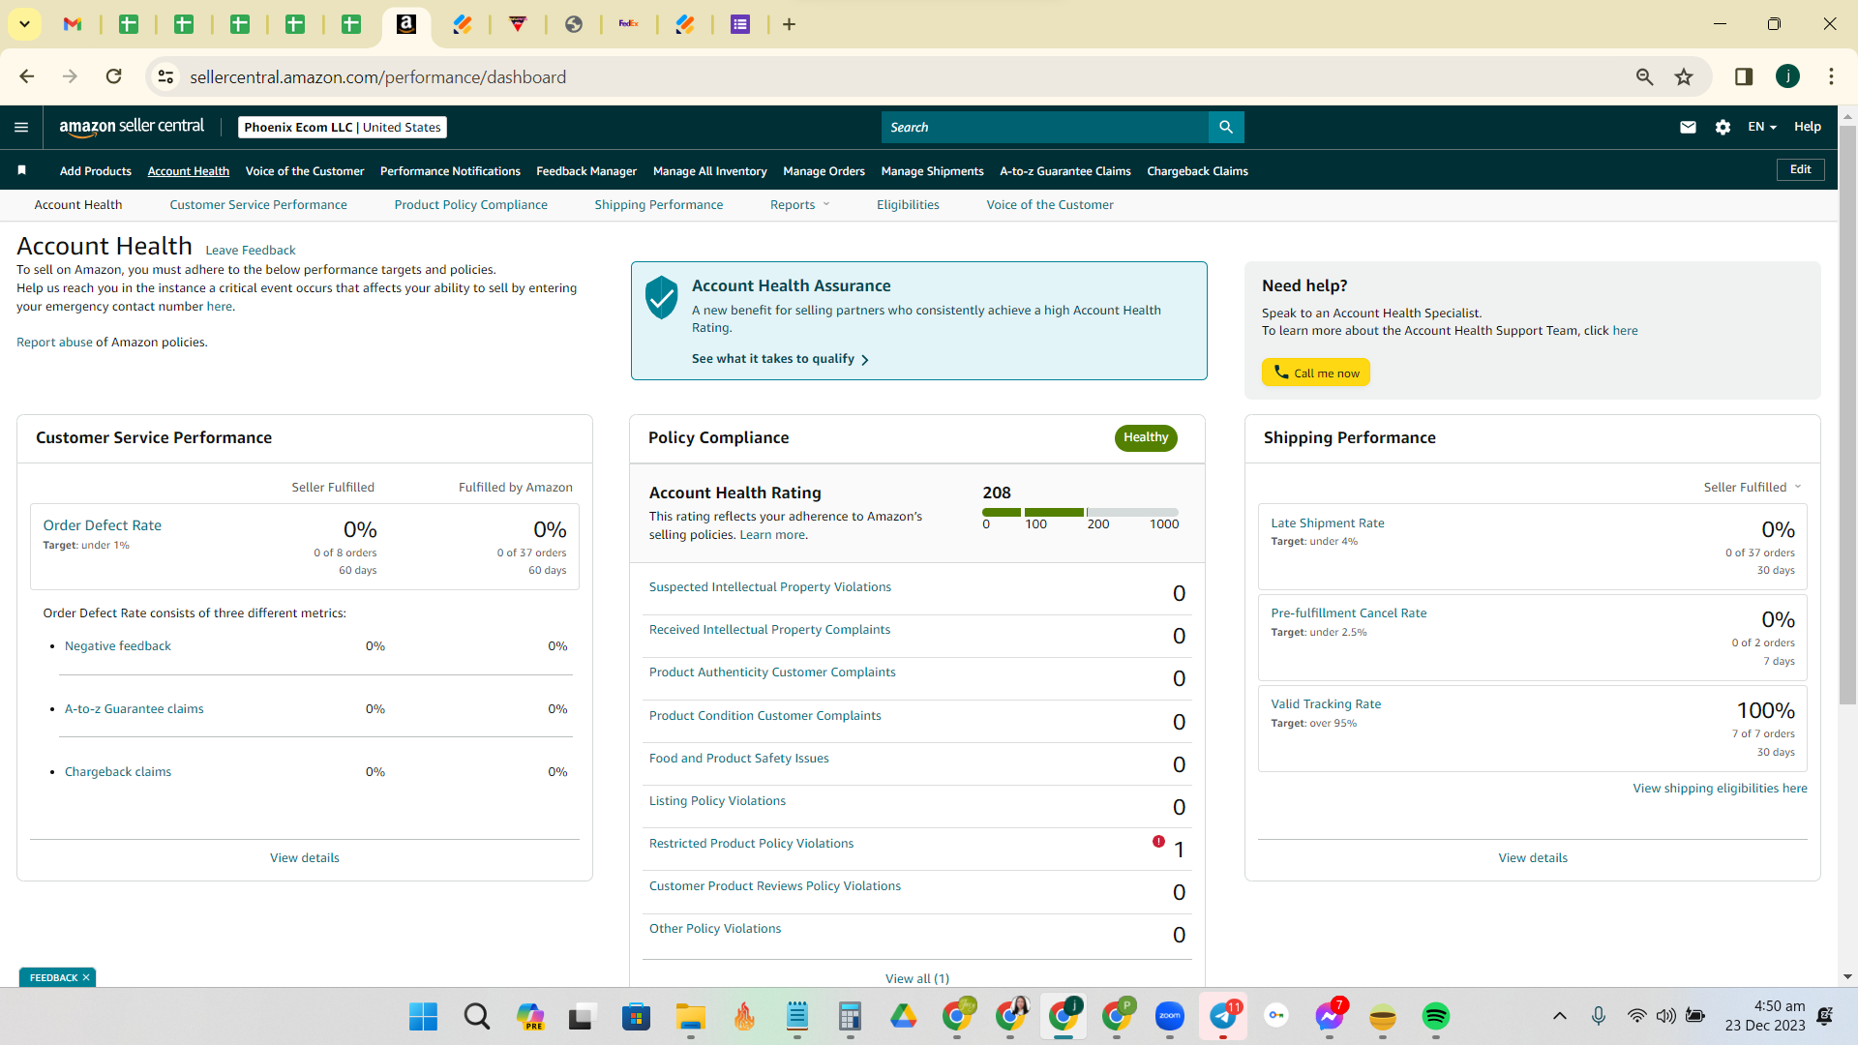Open the Valid Tracking Rate link
The image size is (1858, 1045).
(1326, 703)
